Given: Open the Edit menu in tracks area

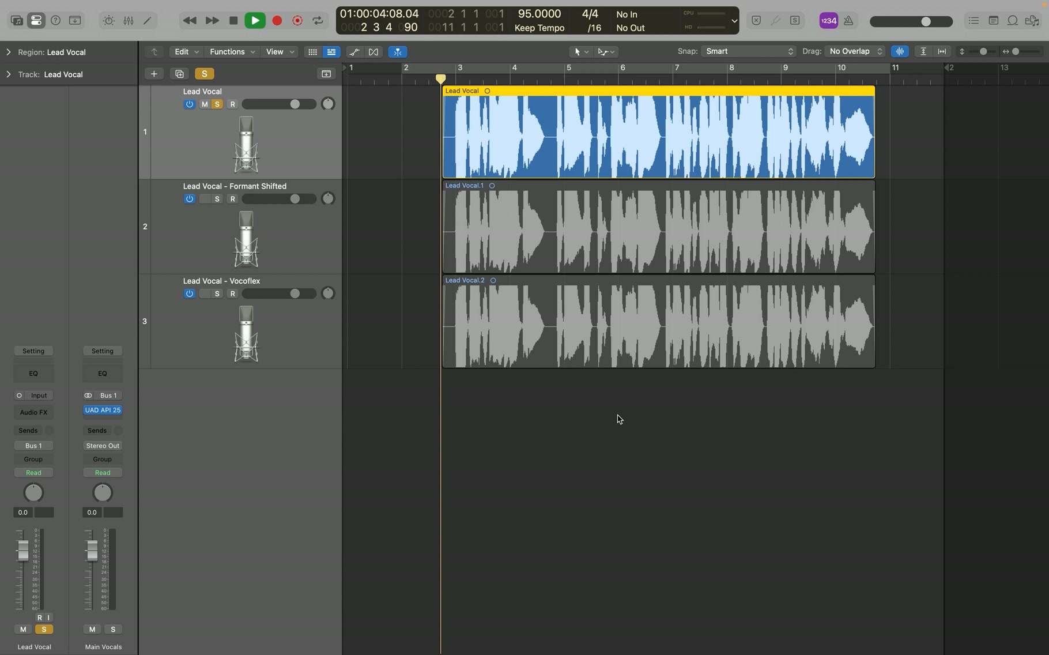Looking at the screenshot, I should [x=186, y=52].
